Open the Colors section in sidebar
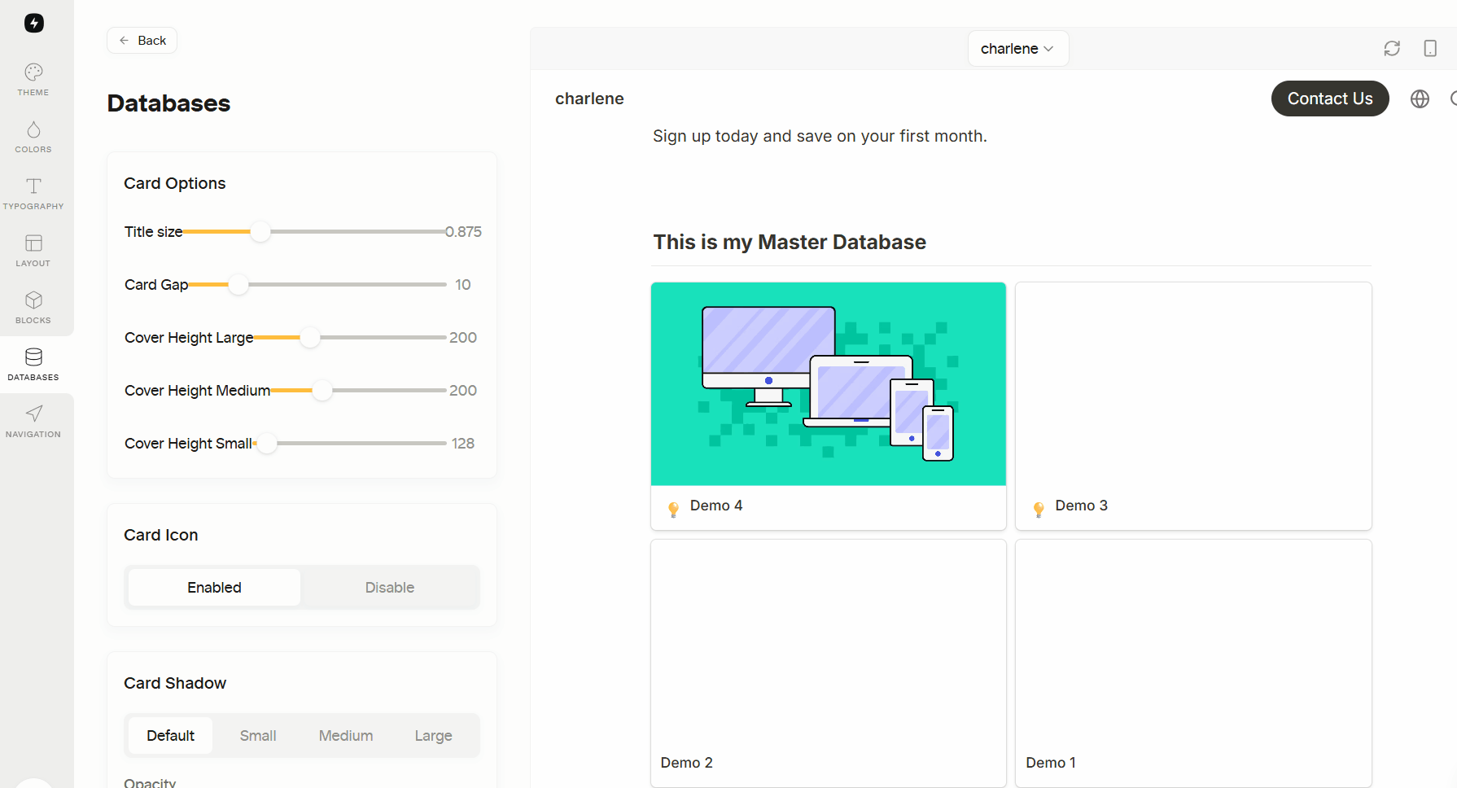 tap(33, 137)
